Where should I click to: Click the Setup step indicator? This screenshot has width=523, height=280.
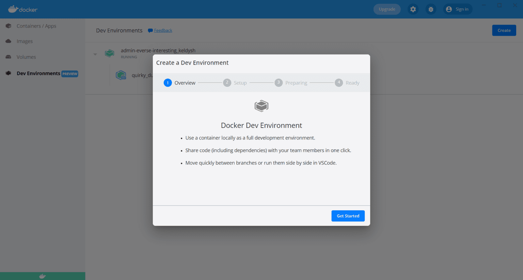227,82
